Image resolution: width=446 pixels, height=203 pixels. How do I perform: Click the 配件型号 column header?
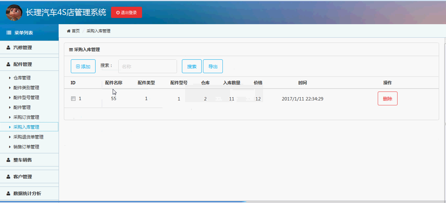tap(179, 83)
